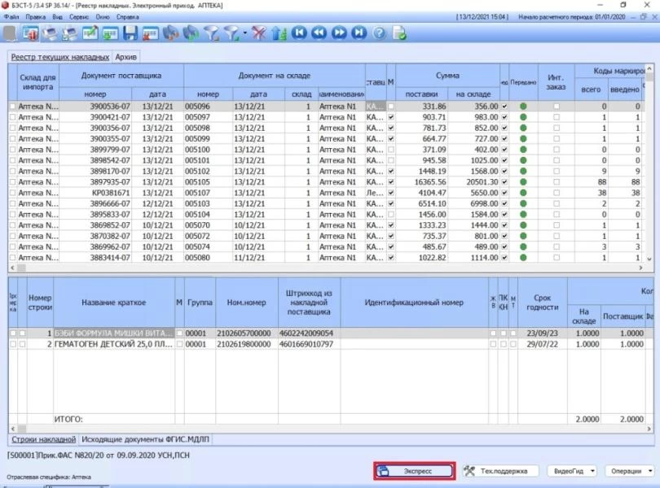The width and height of the screenshot is (660, 488).
Task: Toggle Инт. заказ checkbox for row 005105
Action: point(557,182)
